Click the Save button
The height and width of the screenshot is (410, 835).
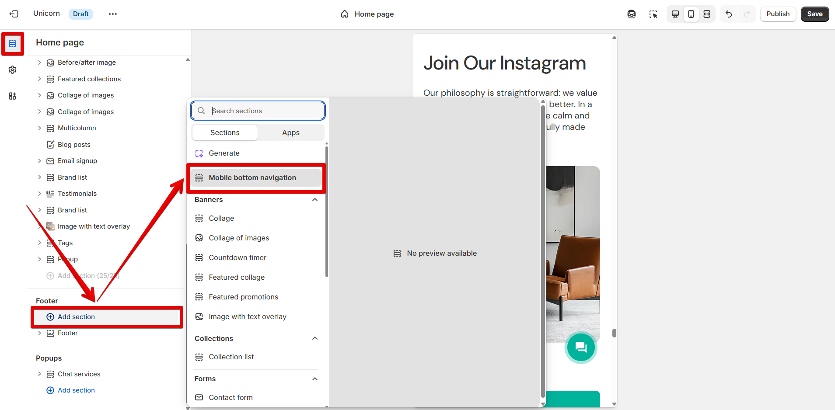coord(814,14)
